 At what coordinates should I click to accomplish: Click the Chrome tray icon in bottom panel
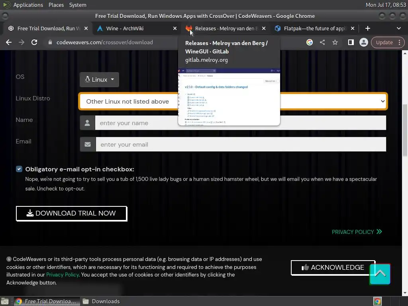(377, 301)
